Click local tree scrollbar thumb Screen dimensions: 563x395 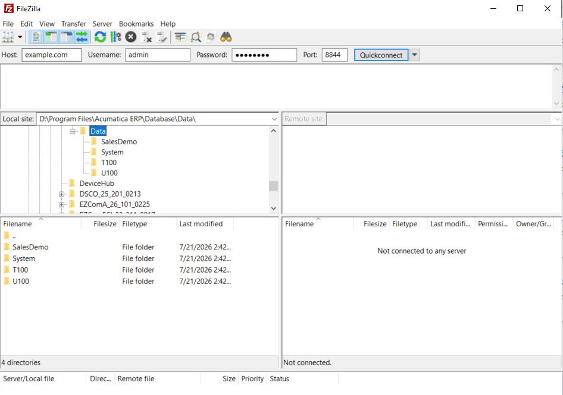273,186
